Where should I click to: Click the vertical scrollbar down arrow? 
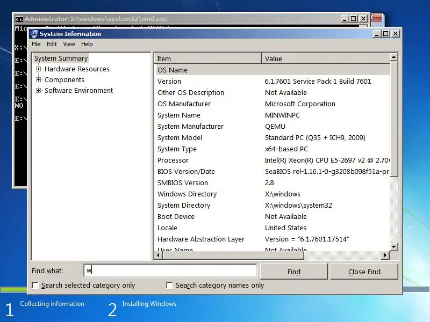[393, 247]
